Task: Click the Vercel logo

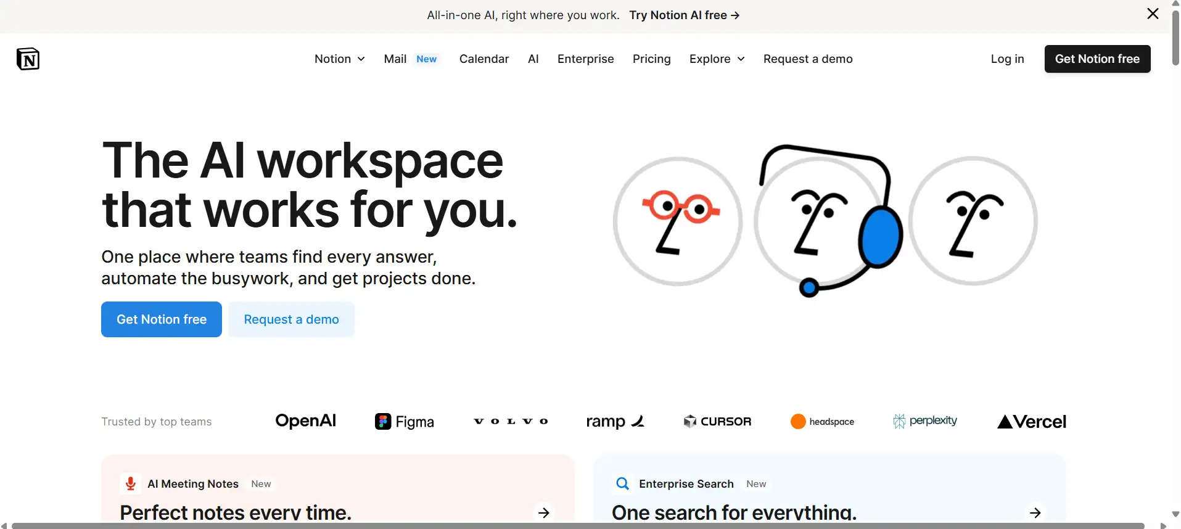Action: pyautogui.click(x=1032, y=422)
